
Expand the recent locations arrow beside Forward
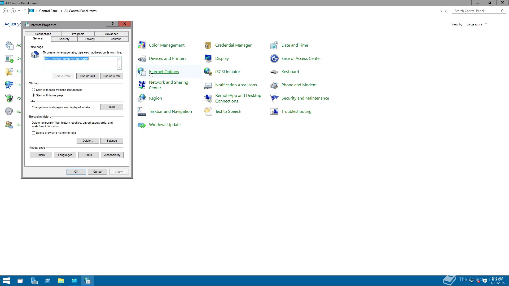(x=19, y=11)
